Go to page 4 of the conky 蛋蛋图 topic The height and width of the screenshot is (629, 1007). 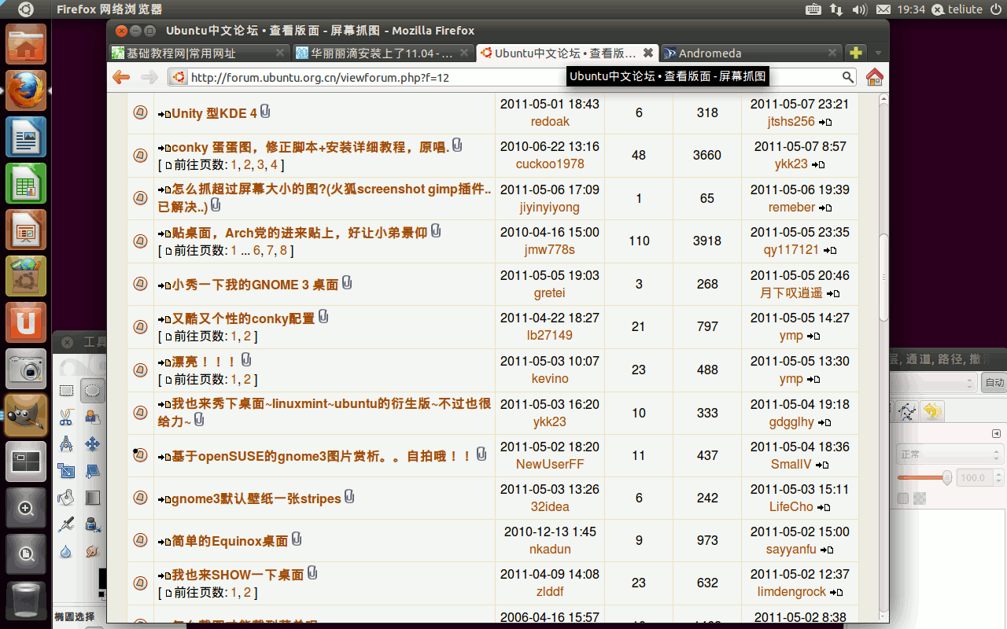274,165
